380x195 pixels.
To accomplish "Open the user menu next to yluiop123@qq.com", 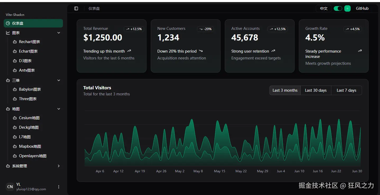I will coord(58,187).
